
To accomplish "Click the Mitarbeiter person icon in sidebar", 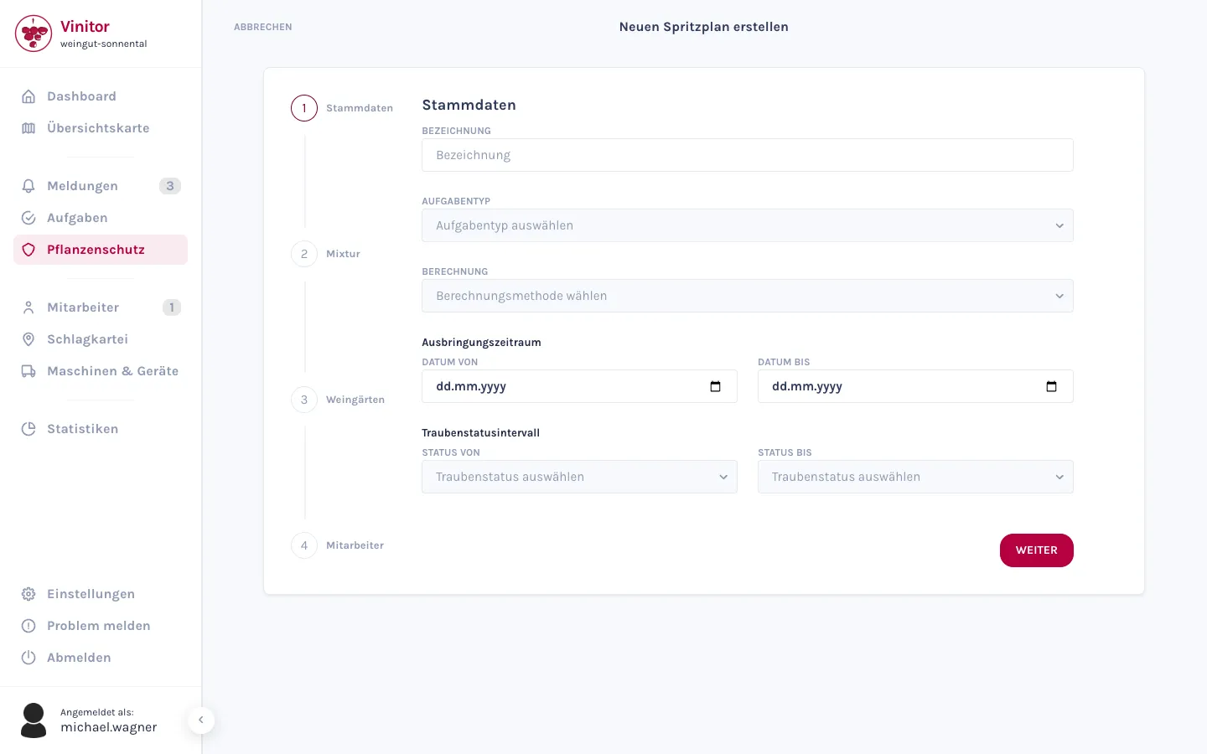I will pos(28,307).
